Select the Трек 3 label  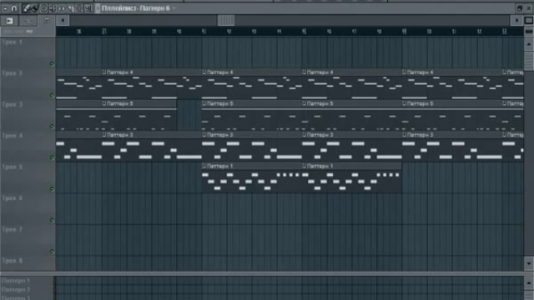13,104
